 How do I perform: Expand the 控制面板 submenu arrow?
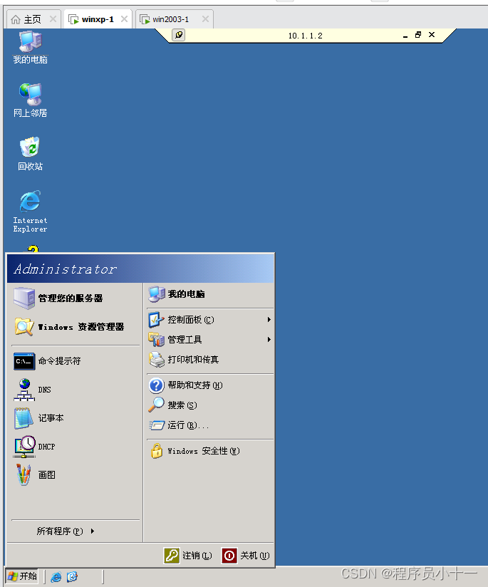(269, 320)
